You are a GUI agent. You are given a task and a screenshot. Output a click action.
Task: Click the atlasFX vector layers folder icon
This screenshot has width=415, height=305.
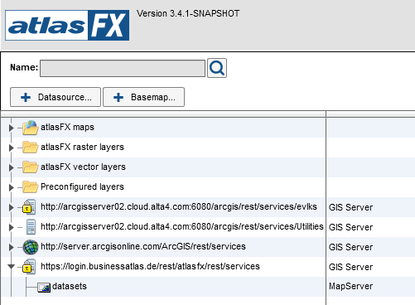click(30, 167)
